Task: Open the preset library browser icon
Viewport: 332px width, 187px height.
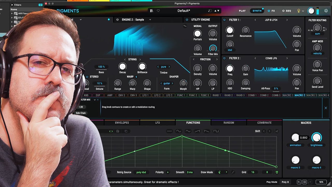Action: 151,11
